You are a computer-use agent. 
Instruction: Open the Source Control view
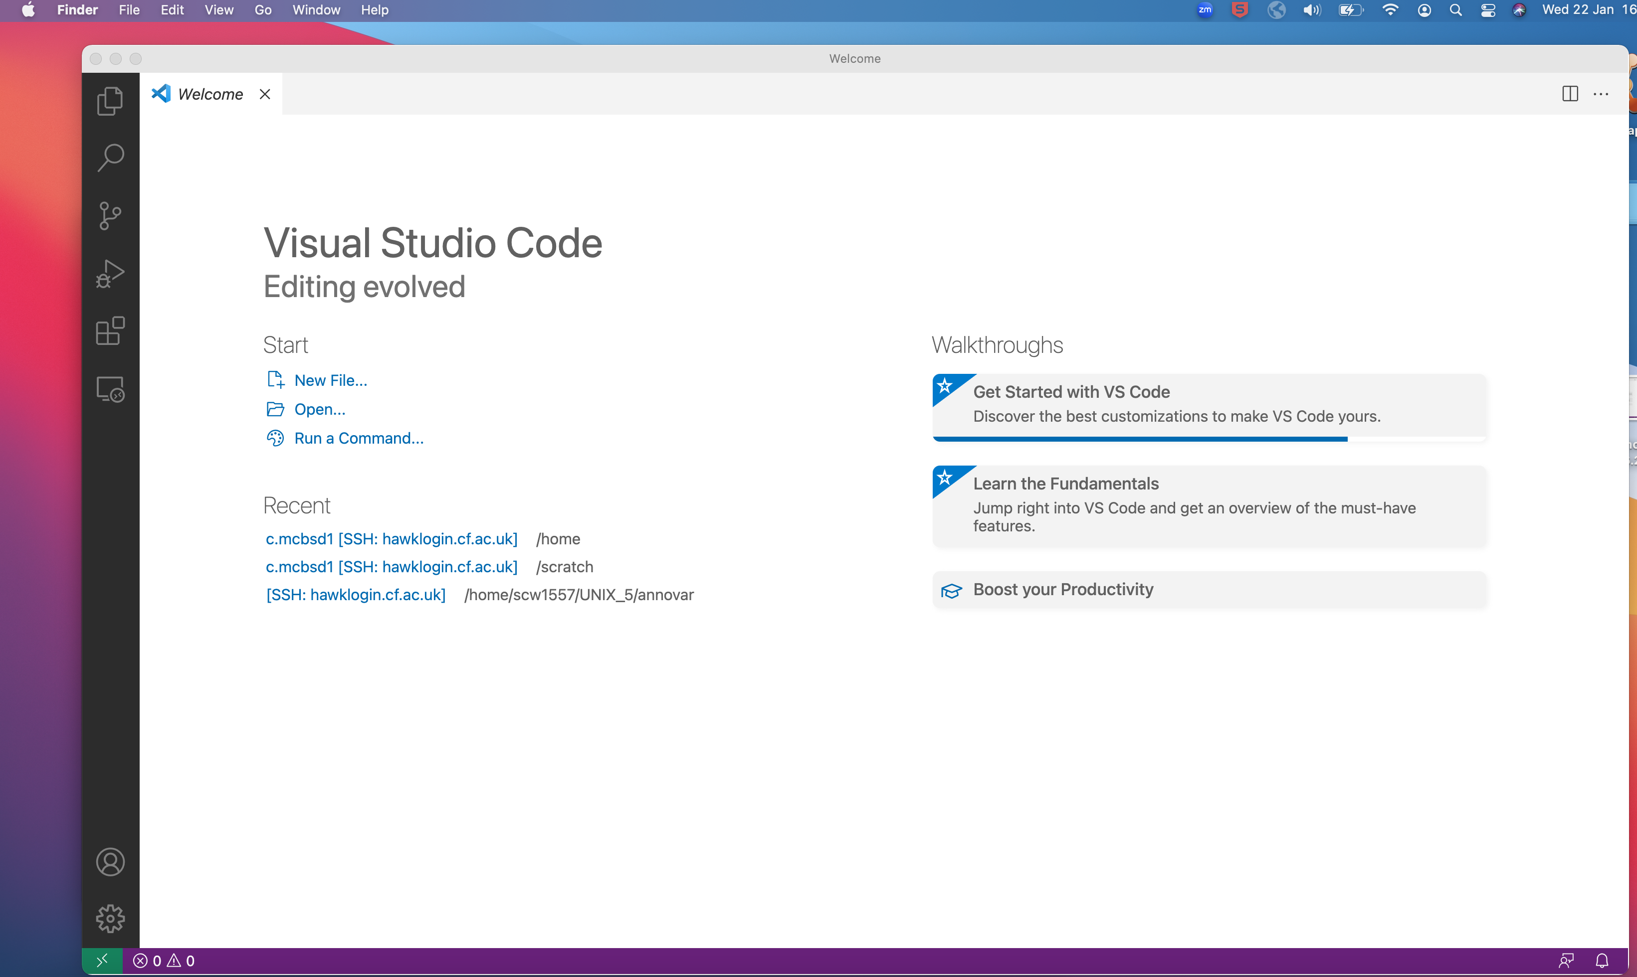[x=110, y=215]
